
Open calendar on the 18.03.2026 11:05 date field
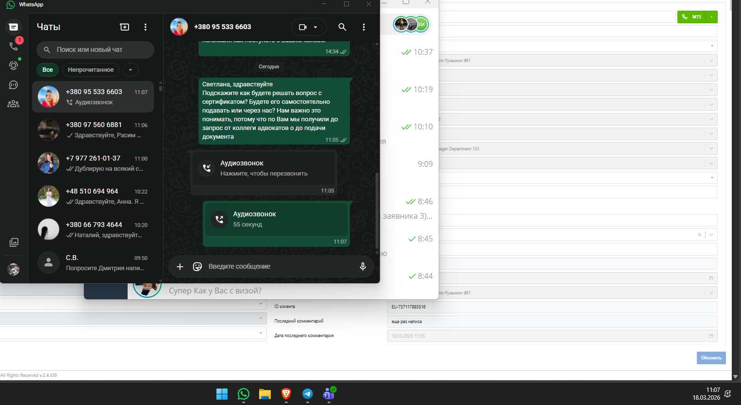(711, 336)
